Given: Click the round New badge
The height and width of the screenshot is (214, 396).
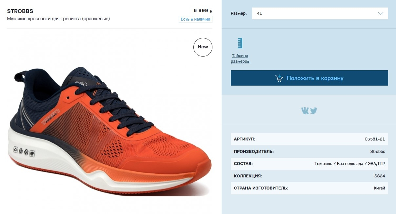Looking at the screenshot, I should click(x=203, y=47).
